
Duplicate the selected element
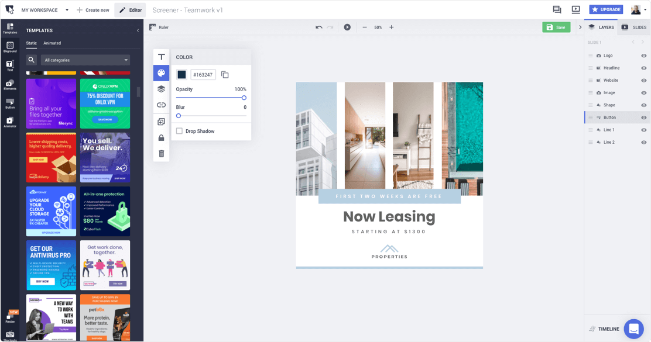point(161,122)
